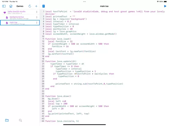Click line 3 "local bg = require('background')"
The image size is (169, 126).
(x=66, y=19)
